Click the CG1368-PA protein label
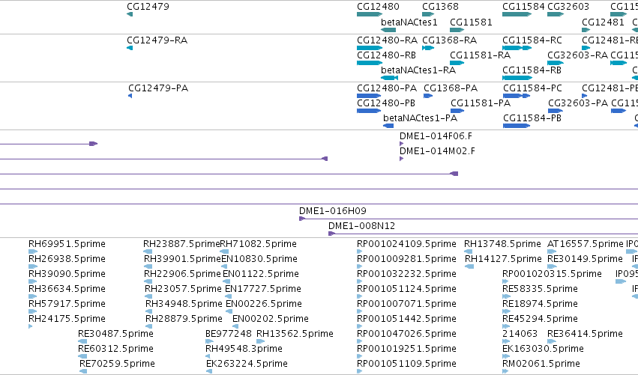Viewport: 638px width, 375px height. [451, 88]
